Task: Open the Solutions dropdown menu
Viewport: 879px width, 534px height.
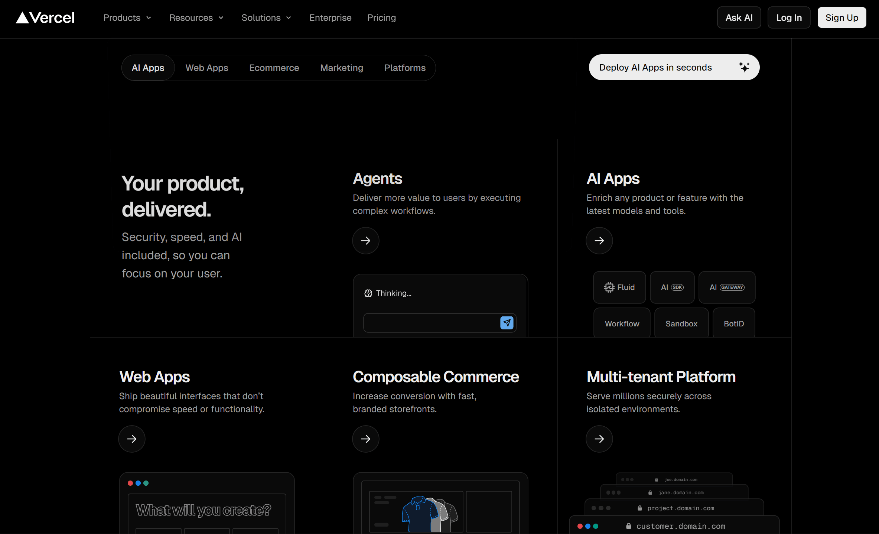Action: click(266, 17)
